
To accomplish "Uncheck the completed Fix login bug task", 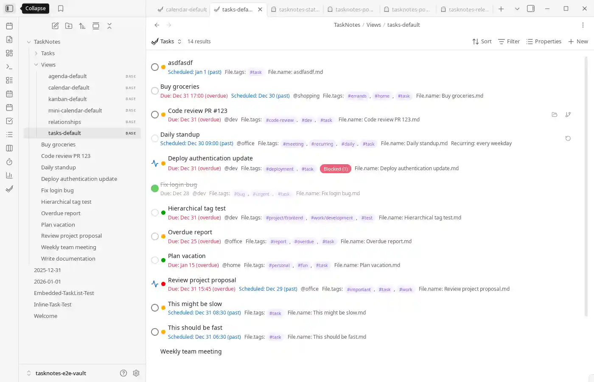I will click(x=155, y=188).
